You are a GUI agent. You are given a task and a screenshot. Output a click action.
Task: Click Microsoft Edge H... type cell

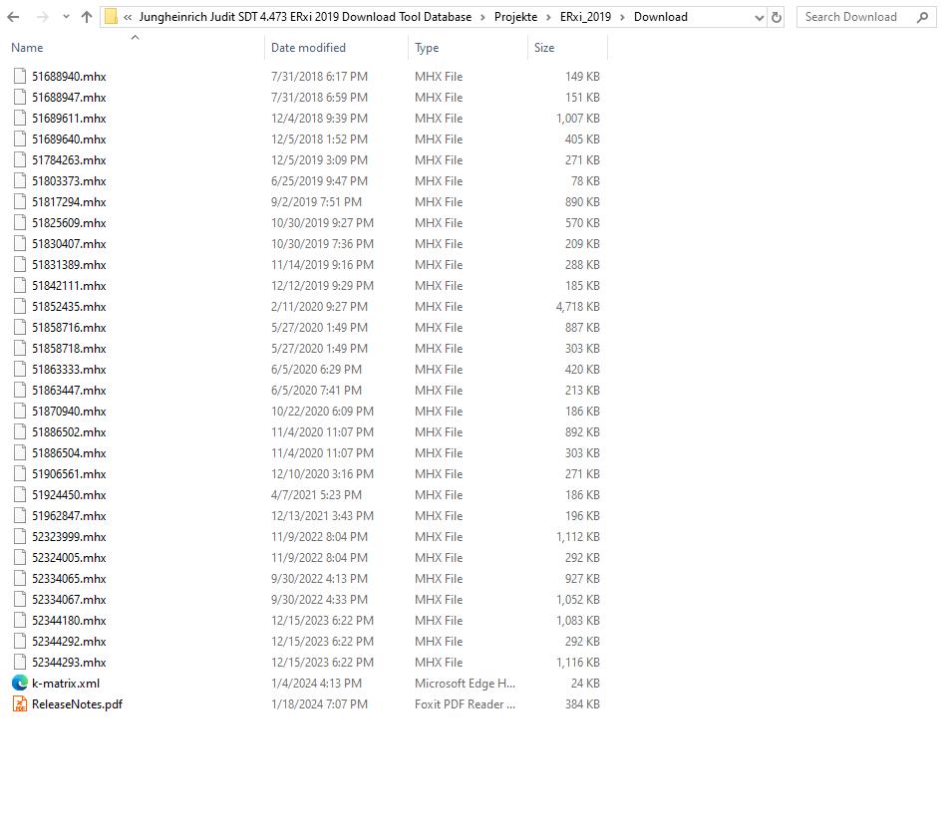465,684
